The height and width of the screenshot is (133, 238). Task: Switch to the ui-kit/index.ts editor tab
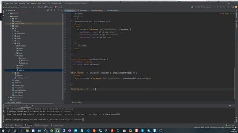pos(113,10)
